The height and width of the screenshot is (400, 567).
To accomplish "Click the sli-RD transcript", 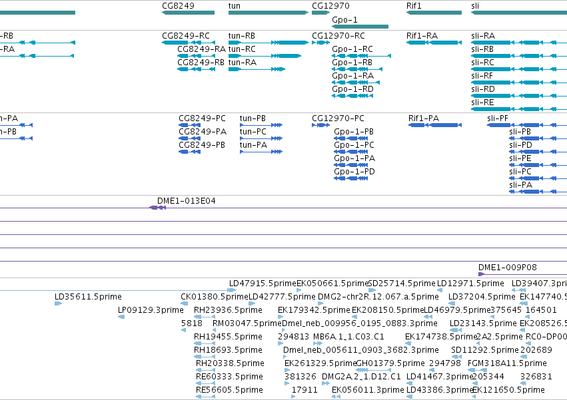I will [519, 96].
